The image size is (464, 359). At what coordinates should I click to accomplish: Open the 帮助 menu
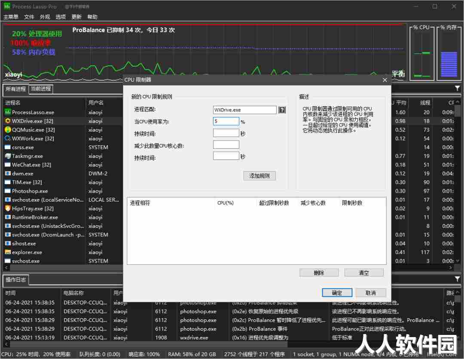pyautogui.click(x=92, y=17)
